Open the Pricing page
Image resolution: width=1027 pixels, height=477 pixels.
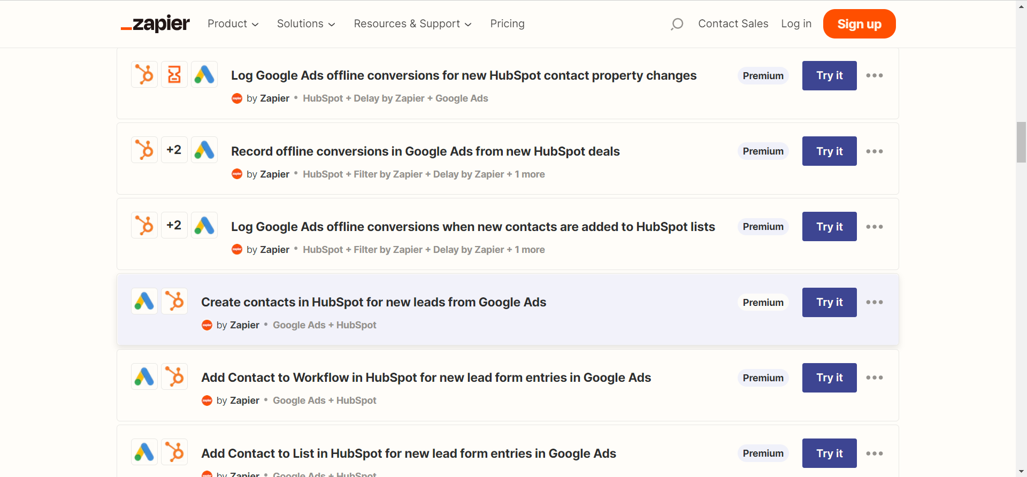pyautogui.click(x=508, y=24)
